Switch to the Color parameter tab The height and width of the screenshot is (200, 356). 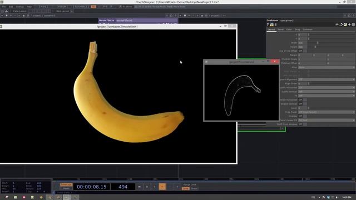[x=289, y=29]
